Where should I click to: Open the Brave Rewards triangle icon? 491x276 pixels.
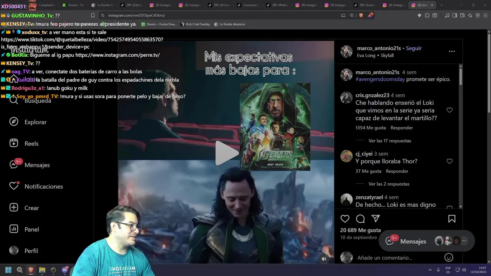click(x=370, y=15)
